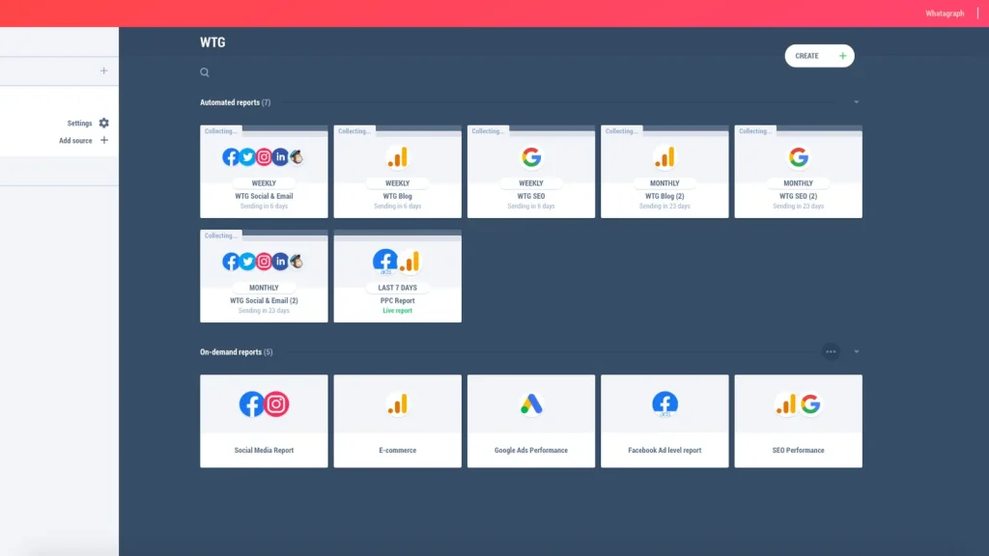Click Facebook icon in weekly WTG Social & Email
989x556 pixels.
(x=230, y=157)
